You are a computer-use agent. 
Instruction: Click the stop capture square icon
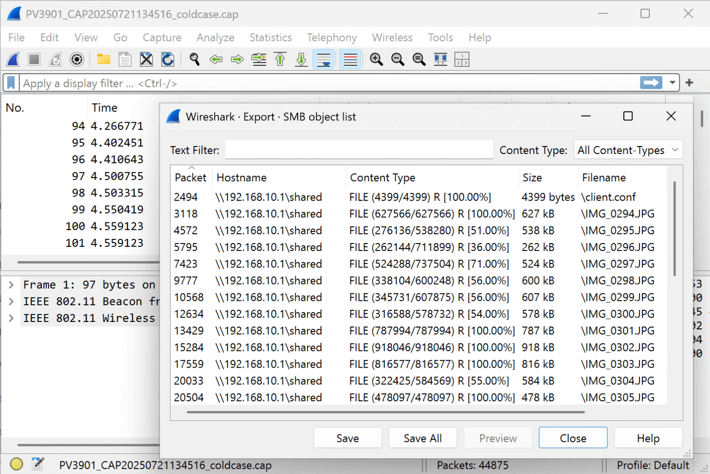coord(34,59)
